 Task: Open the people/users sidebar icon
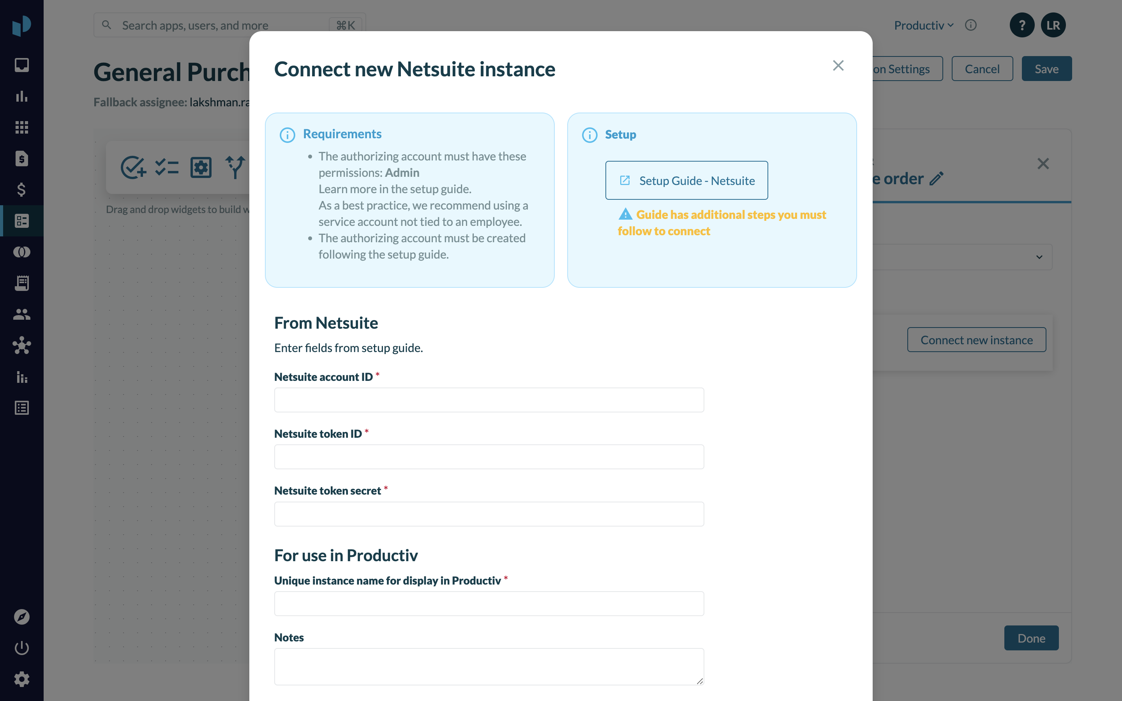21,314
